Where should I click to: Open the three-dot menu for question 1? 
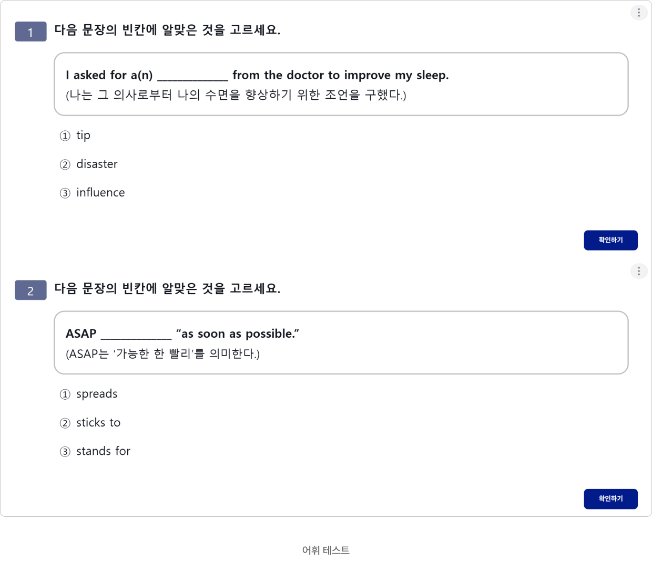click(x=639, y=13)
